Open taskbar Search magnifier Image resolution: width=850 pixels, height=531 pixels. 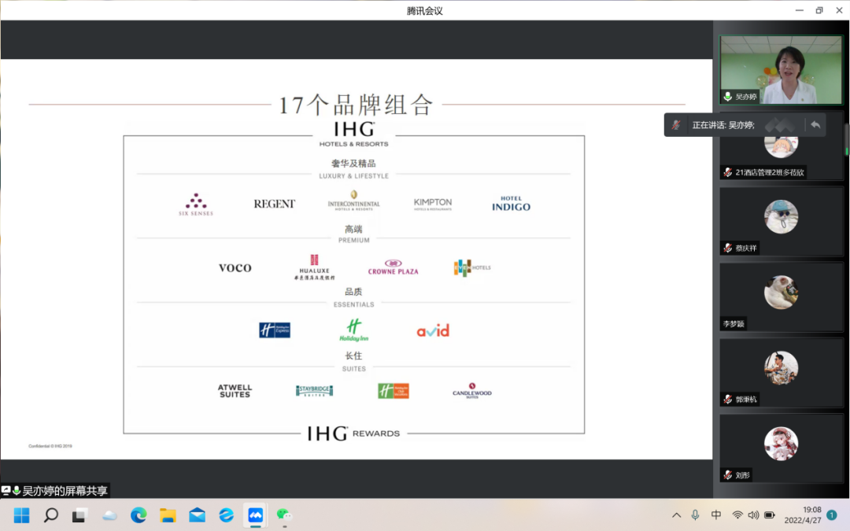(51, 514)
